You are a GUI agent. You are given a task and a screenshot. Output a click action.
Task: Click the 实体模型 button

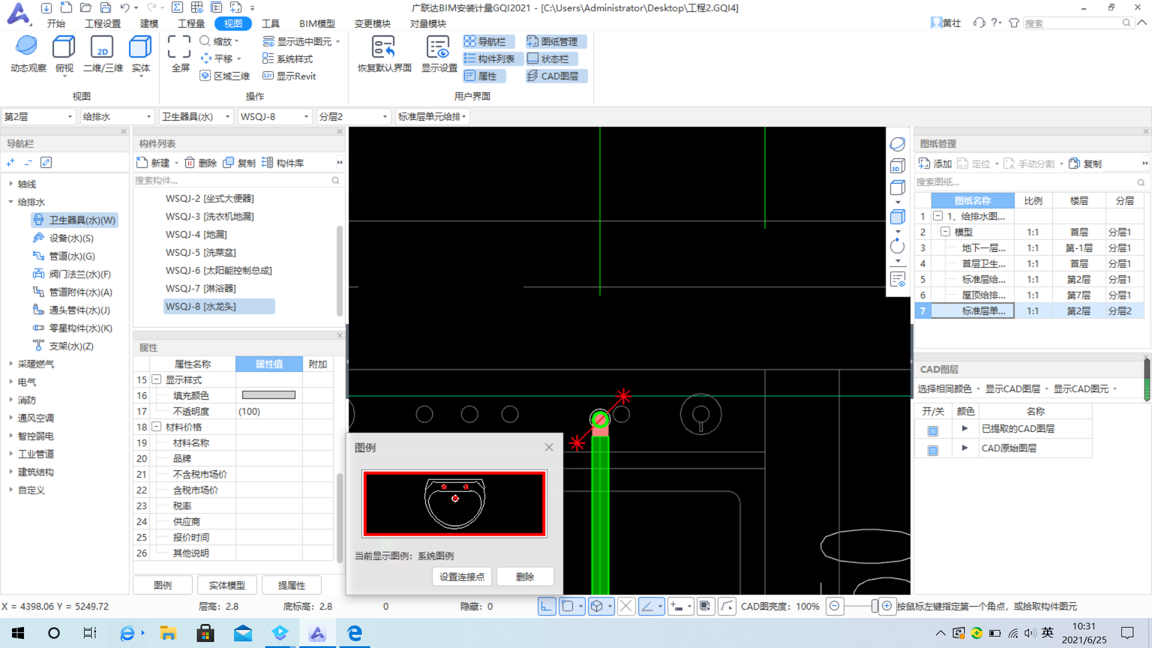point(227,585)
